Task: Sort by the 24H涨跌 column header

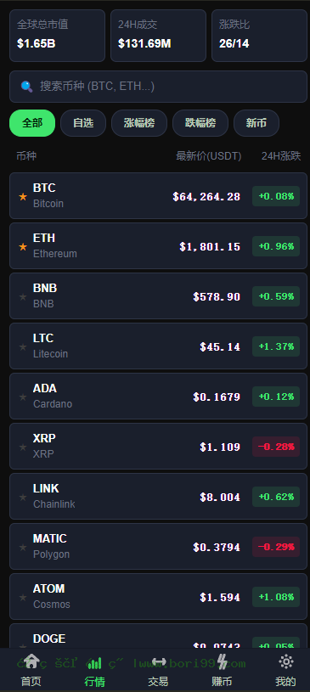Action: click(x=281, y=155)
